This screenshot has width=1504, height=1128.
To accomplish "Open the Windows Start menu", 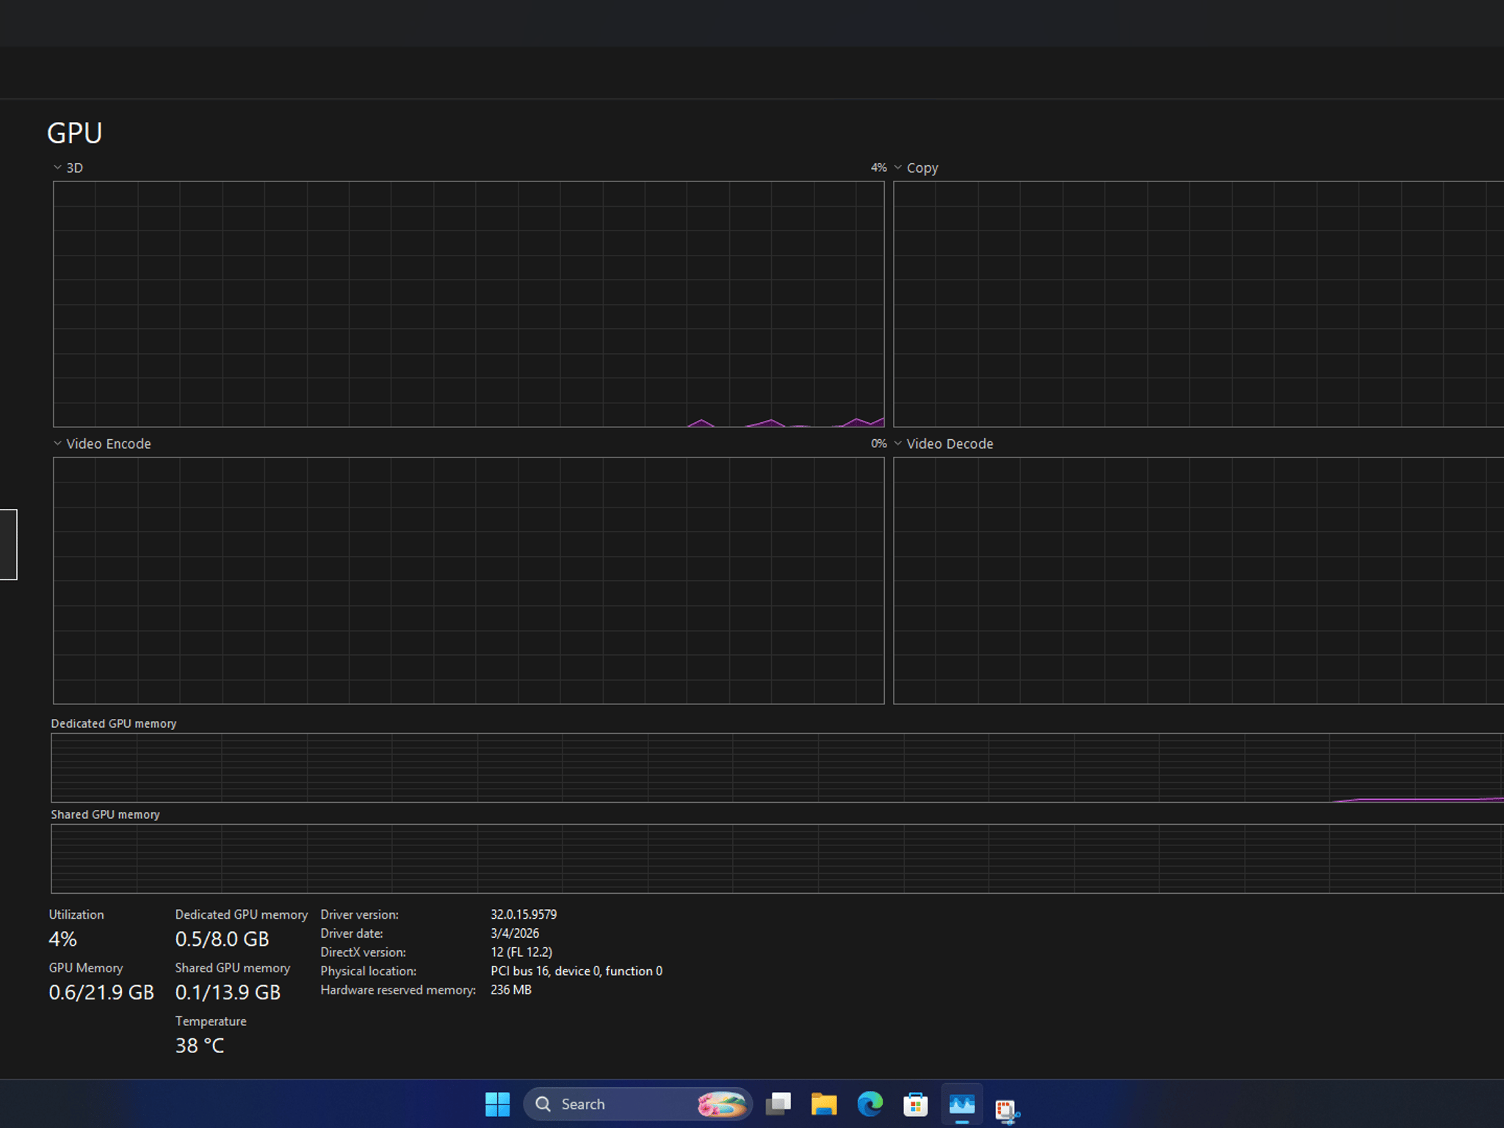I will tap(497, 1104).
